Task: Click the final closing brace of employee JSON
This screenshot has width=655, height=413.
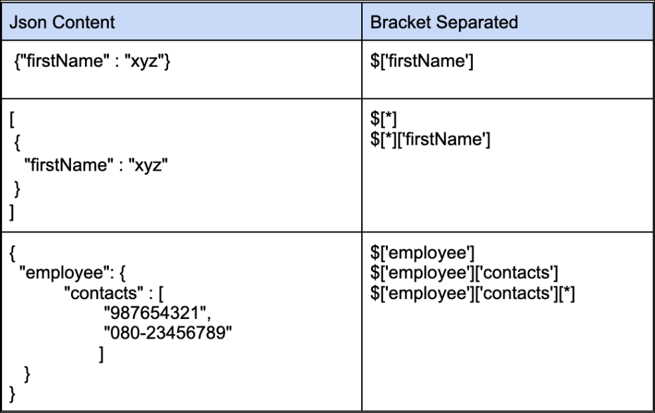Action: tap(12, 394)
